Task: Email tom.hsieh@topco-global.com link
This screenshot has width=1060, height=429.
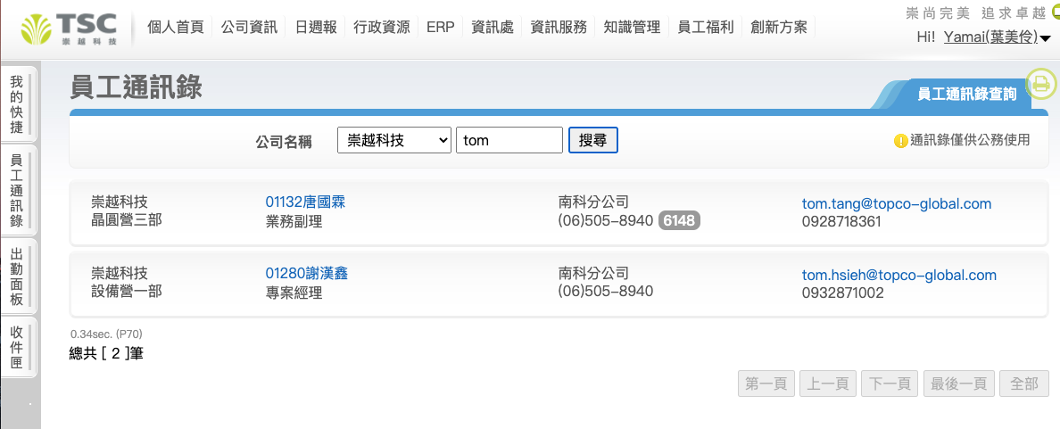Action: (899, 275)
